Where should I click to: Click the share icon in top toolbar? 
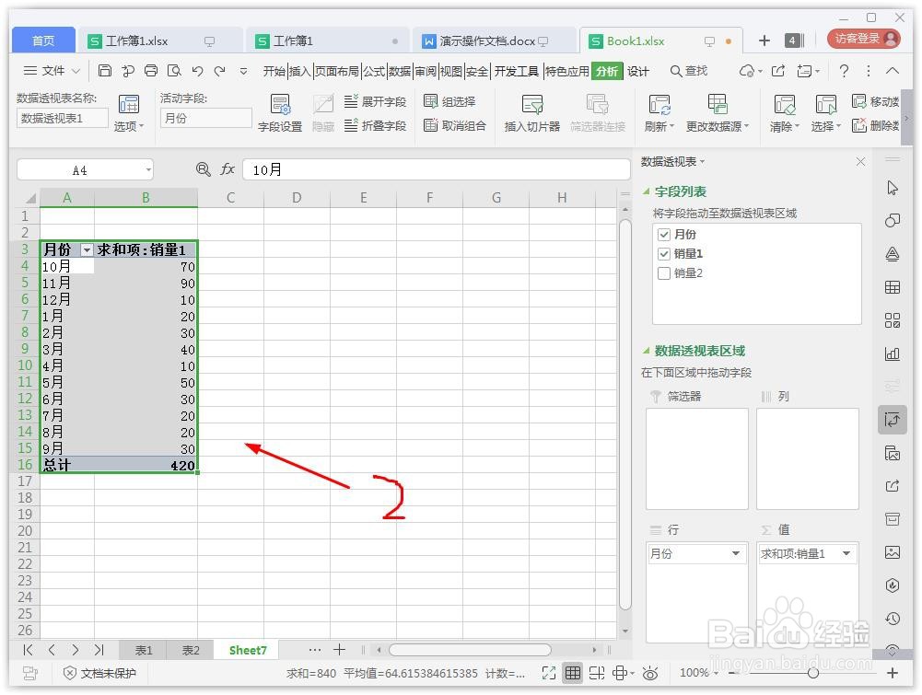(x=778, y=71)
